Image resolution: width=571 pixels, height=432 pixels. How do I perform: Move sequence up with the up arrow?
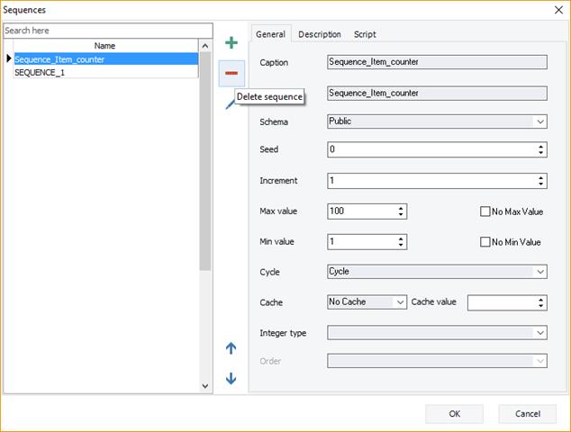click(231, 348)
